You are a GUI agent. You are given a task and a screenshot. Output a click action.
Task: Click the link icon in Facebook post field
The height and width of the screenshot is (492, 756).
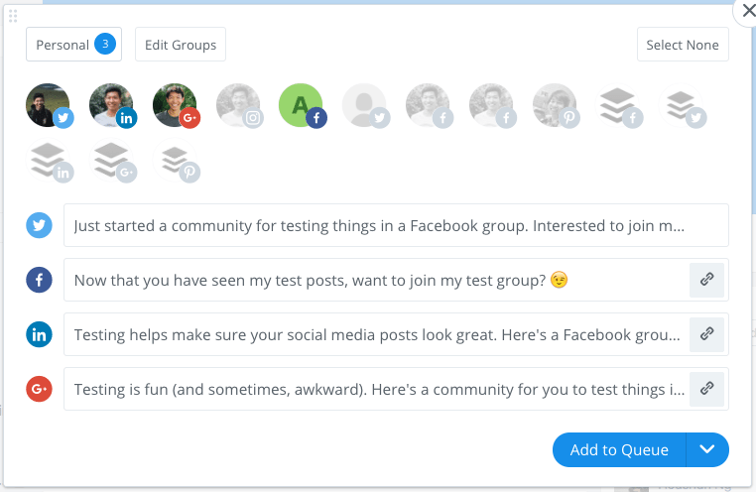[x=706, y=280]
